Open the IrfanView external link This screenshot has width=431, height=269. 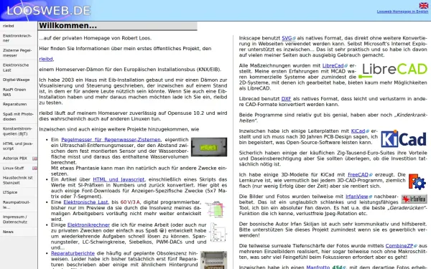(358, 197)
